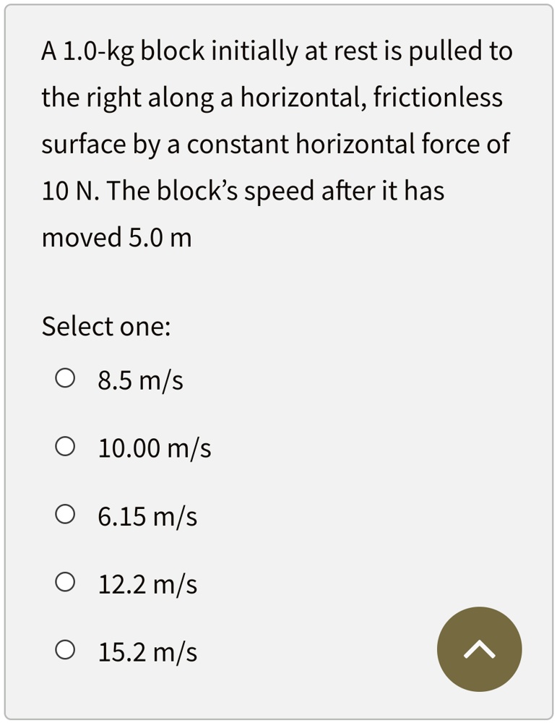Click the 12.2 m/s answer label
The height and width of the screenshot is (723, 557).
(147, 583)
